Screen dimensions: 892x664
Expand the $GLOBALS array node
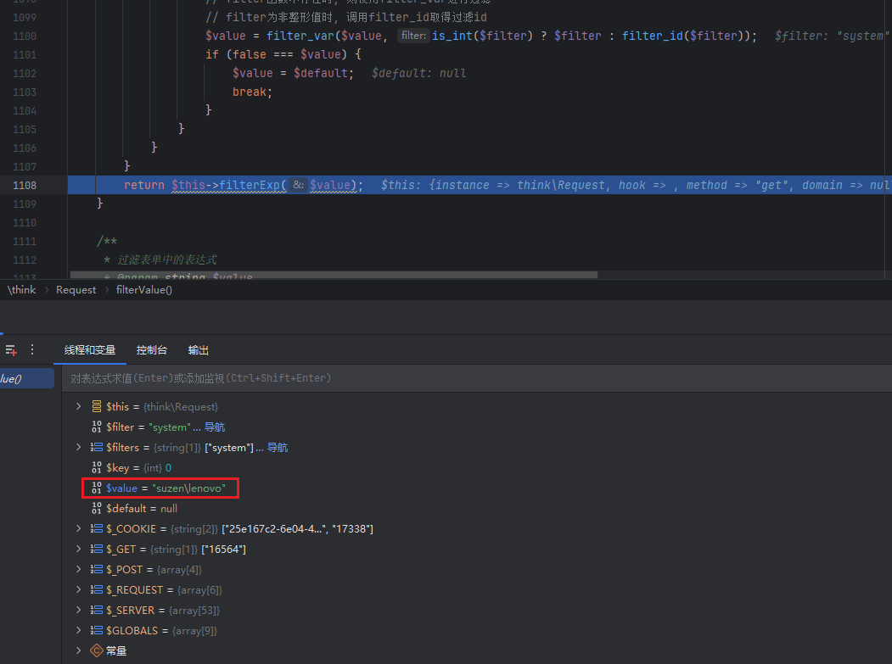(x=78, y=630)
